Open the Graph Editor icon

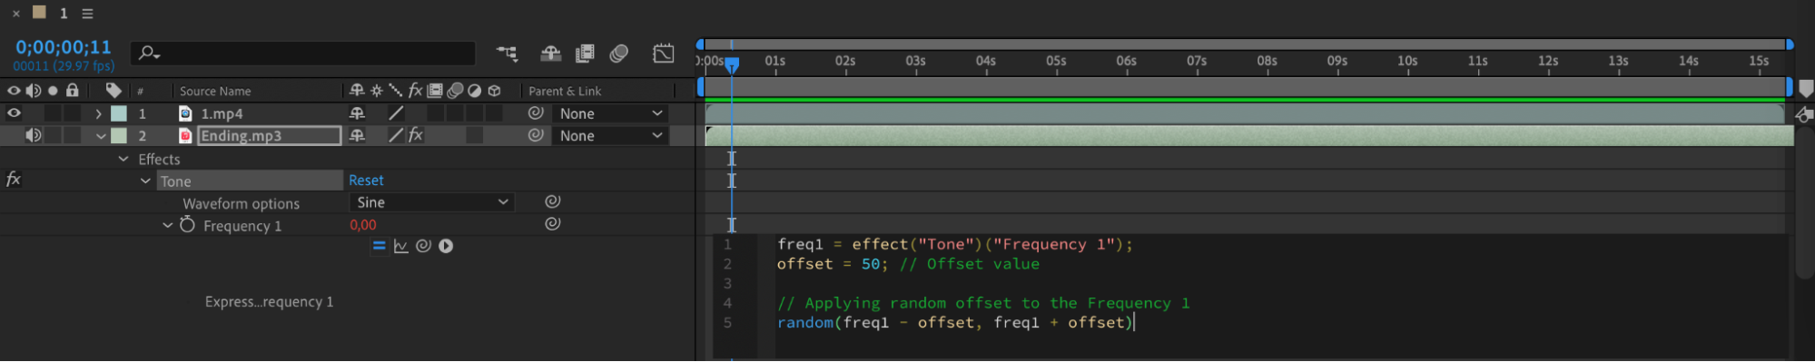[x=664, y=54]
